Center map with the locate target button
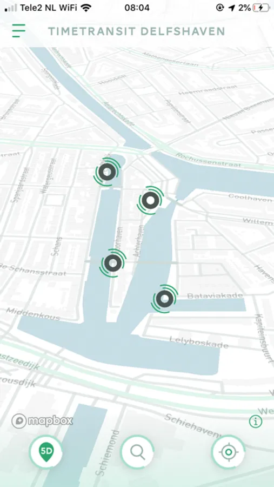The height and width of the screenshot is (487, 274). click(x=228, y=452)
